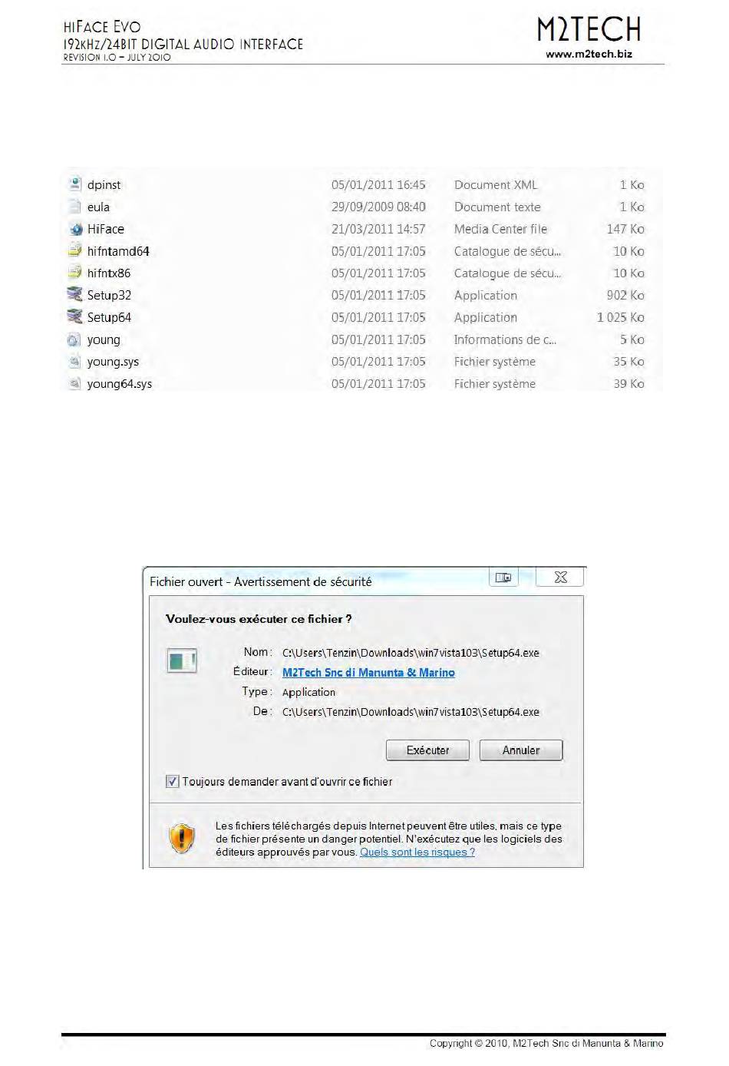The width and height of the screenshot is (729, 1066).
Task: Uncheck 'Toujours demander avant d'ouvrir ce fichier'
Action: pos(173,782)
